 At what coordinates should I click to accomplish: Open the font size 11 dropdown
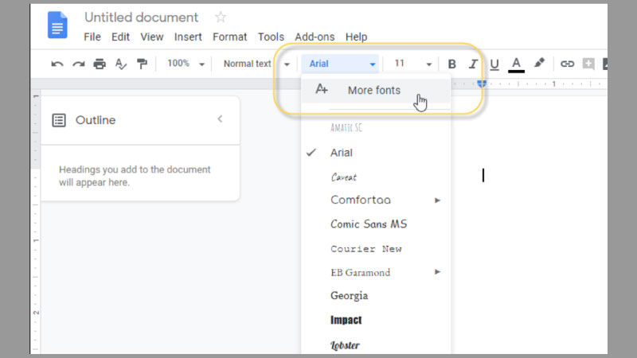click(413, 64)
